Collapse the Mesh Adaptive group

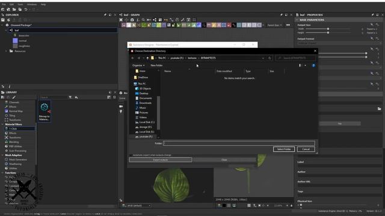click(x=2, y=155)
